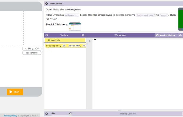Open the More dropdown in footer
The height and width of the screenshot is (117, 183).
pos(35,116)
